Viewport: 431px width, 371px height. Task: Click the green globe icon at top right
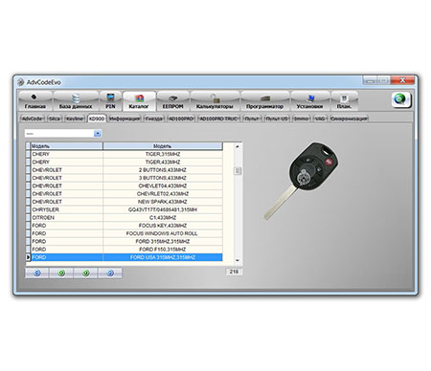point(401,99)
